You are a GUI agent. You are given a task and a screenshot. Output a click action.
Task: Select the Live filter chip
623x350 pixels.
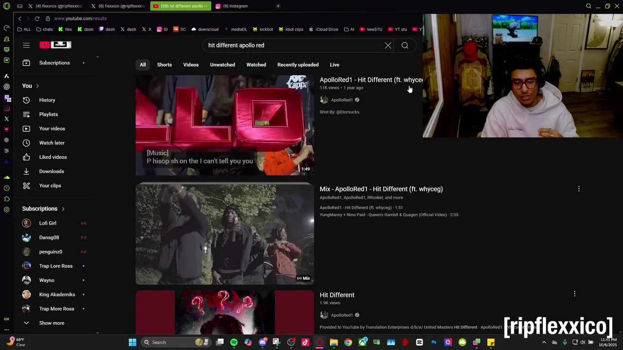click(x=334, y=65)
